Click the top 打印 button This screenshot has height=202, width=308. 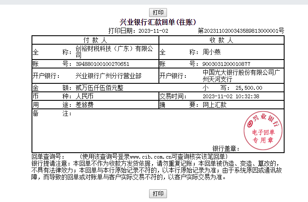point(158,13)
